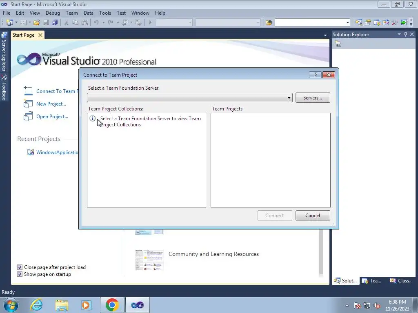Expand the toolbar options overflow arrow
Image resolution: width=418 pixels, height=313 pixels.
tap(411, 23)
